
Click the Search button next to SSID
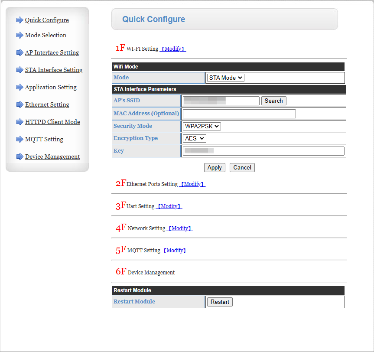pyautogui.click(x=273, y=101)
